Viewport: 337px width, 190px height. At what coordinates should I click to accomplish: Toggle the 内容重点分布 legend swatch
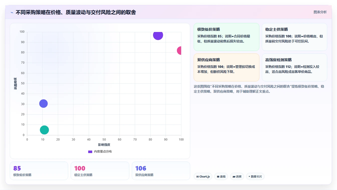(x=90, y=152)
